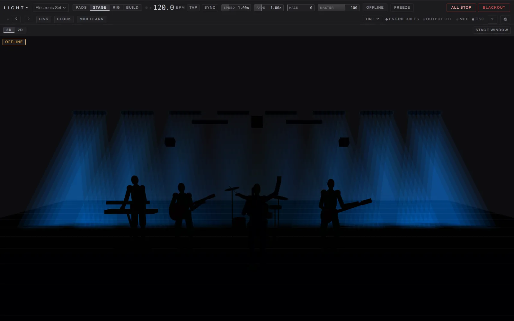Toggle the CLOCK button
514x321 pixels.
(64, 19)
